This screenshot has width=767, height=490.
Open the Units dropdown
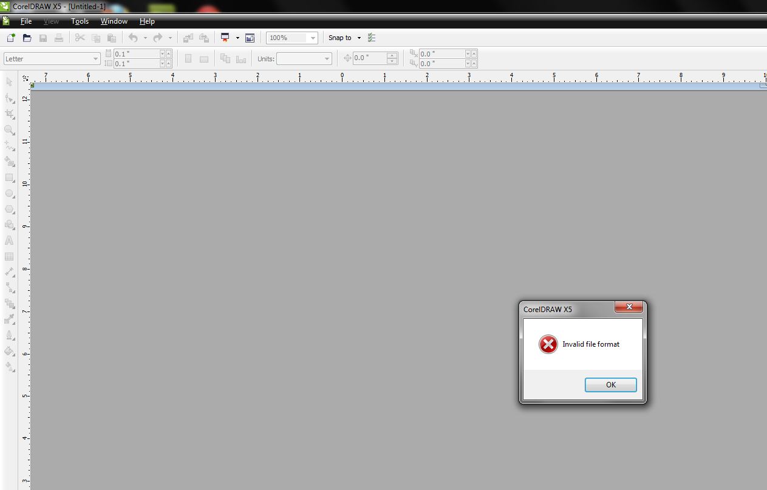pos(327,59)
